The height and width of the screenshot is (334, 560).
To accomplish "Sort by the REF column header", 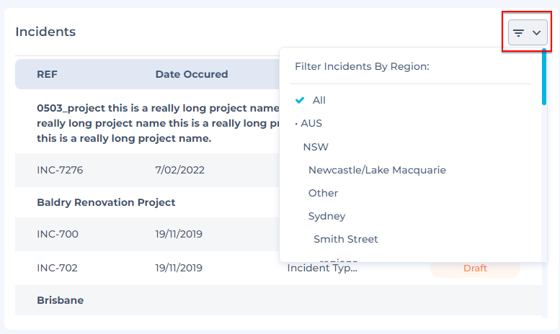I will pyautogui.click(x=48, y=74).
